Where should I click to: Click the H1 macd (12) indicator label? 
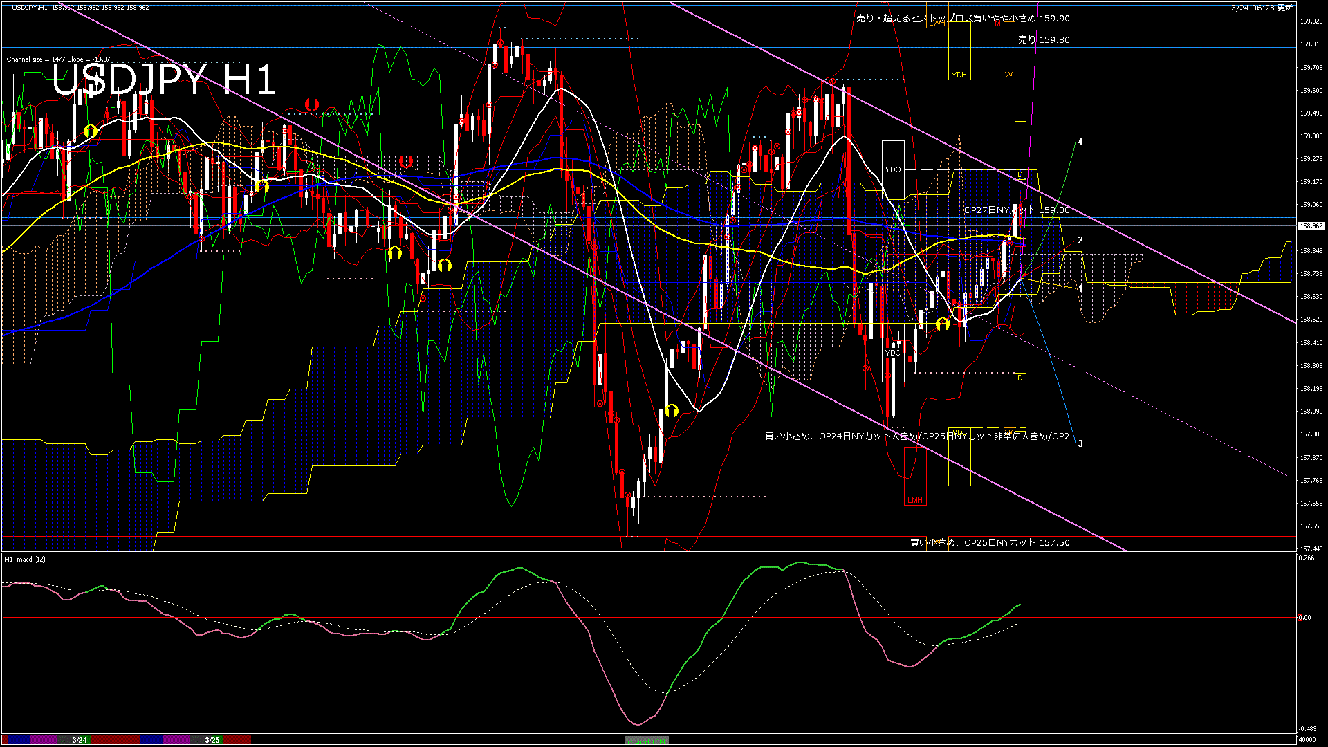26,559
